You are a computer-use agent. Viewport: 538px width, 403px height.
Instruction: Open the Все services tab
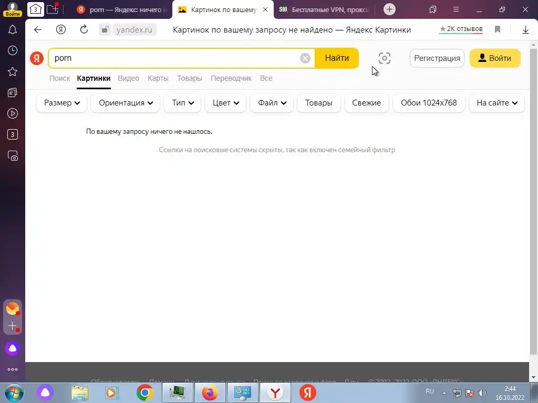click(x=266, y=79)
